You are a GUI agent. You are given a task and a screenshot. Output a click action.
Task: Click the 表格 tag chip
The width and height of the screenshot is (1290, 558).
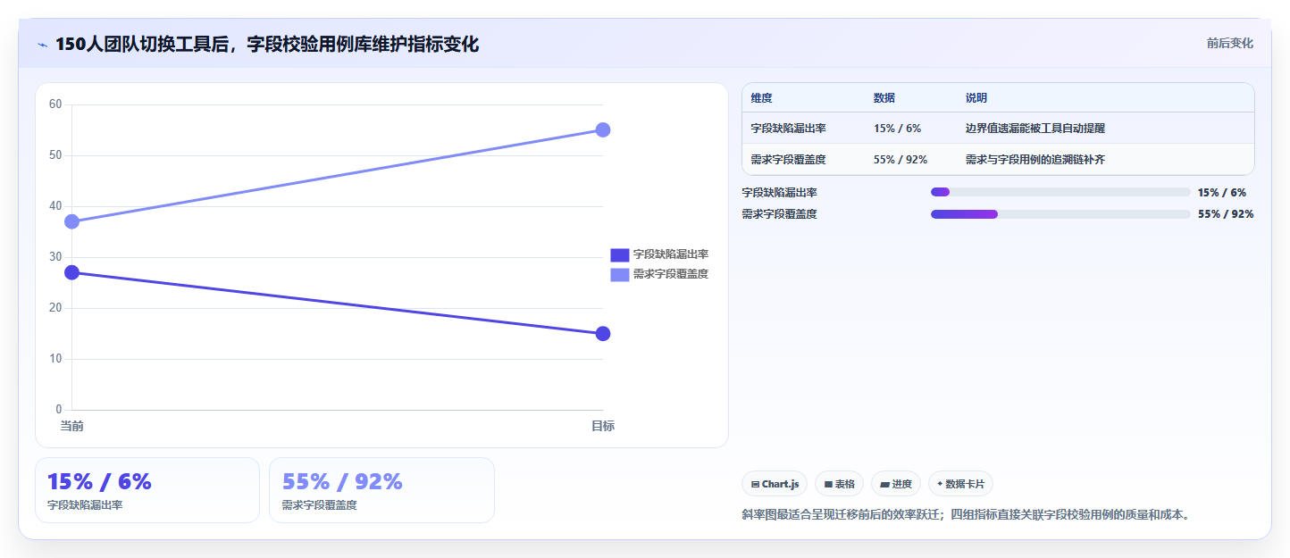pos(839,484)
